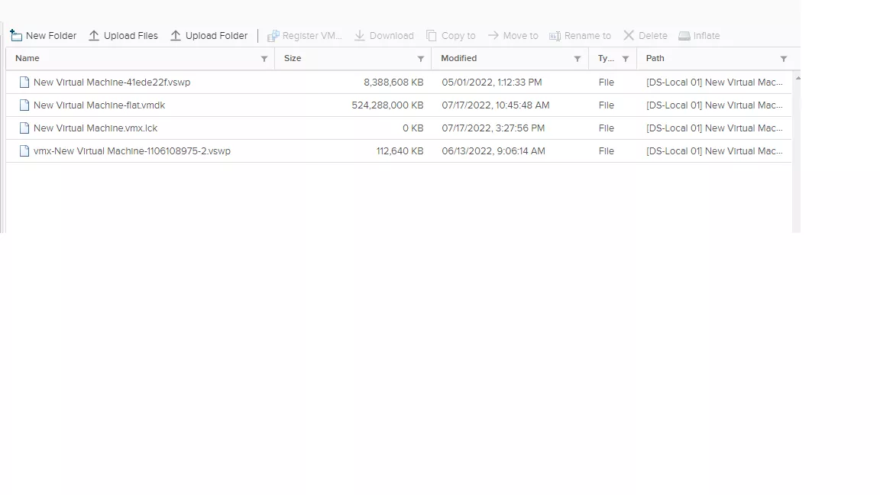Screen dimensions: 880x495
Task: Click file icon of vmx-New Virtual Machine-1106108975-2.vswp
Action: click(x=24, y=151)
